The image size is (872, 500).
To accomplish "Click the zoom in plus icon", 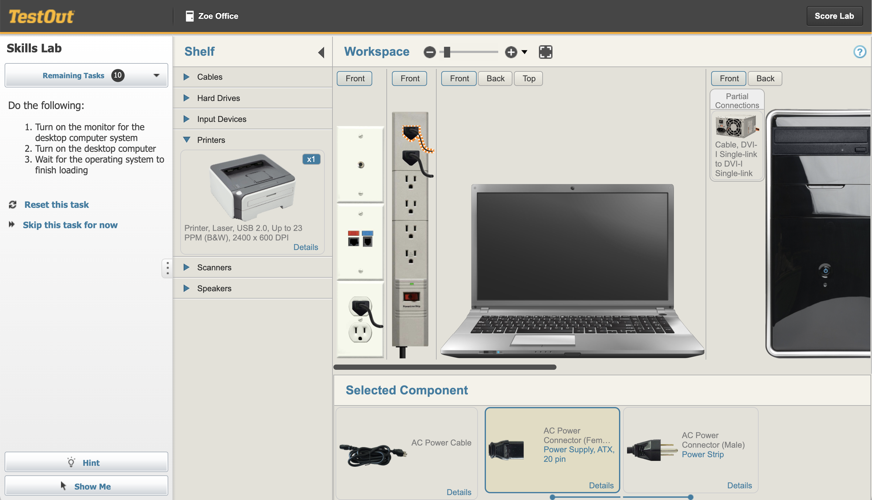I will 511,52.
